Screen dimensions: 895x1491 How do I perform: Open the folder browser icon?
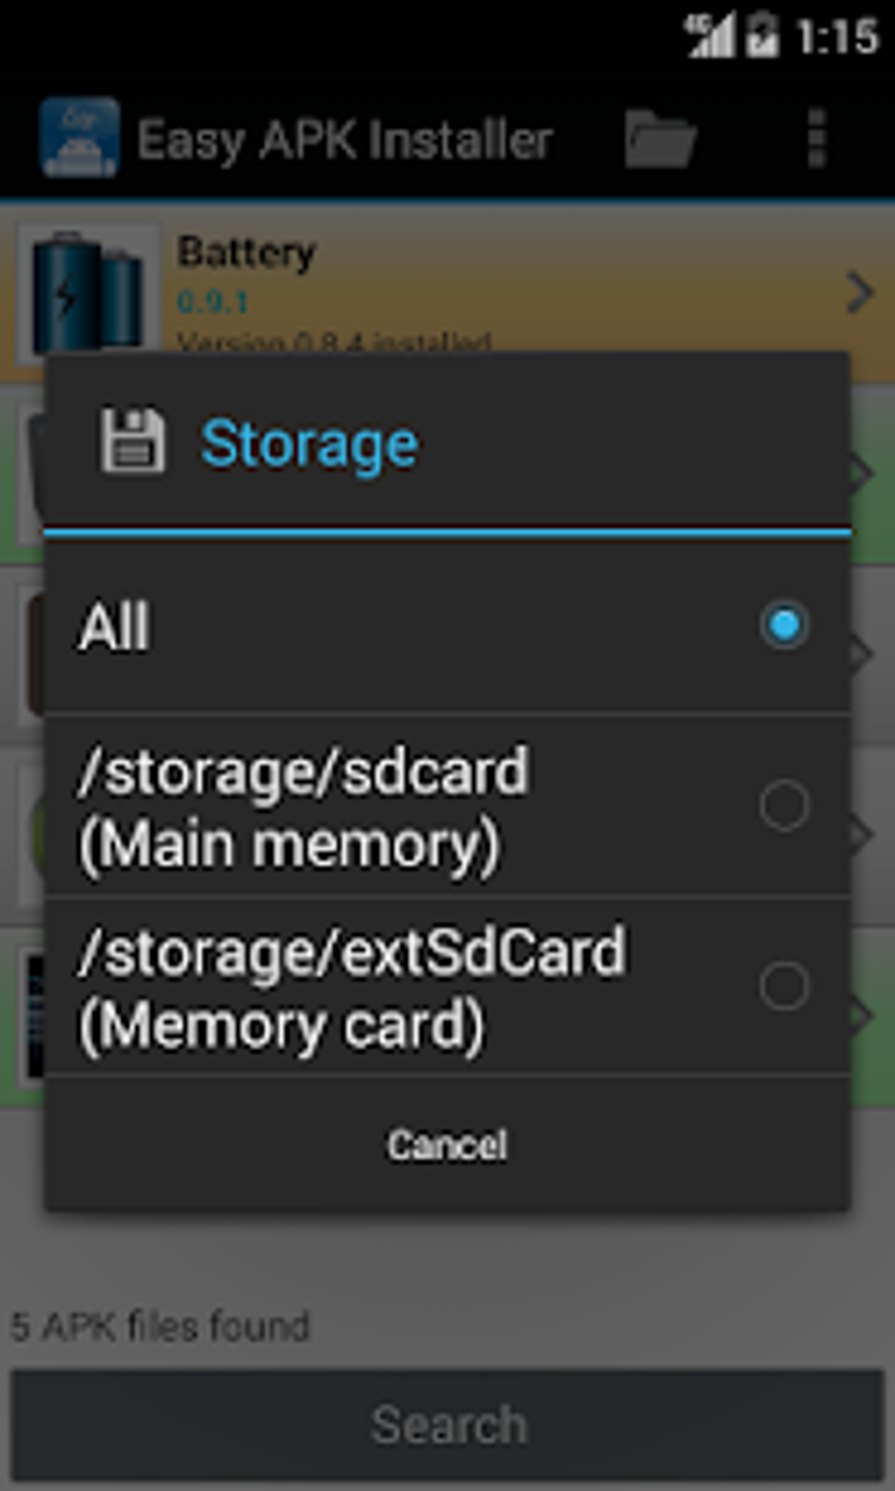(x=660, y=139)
